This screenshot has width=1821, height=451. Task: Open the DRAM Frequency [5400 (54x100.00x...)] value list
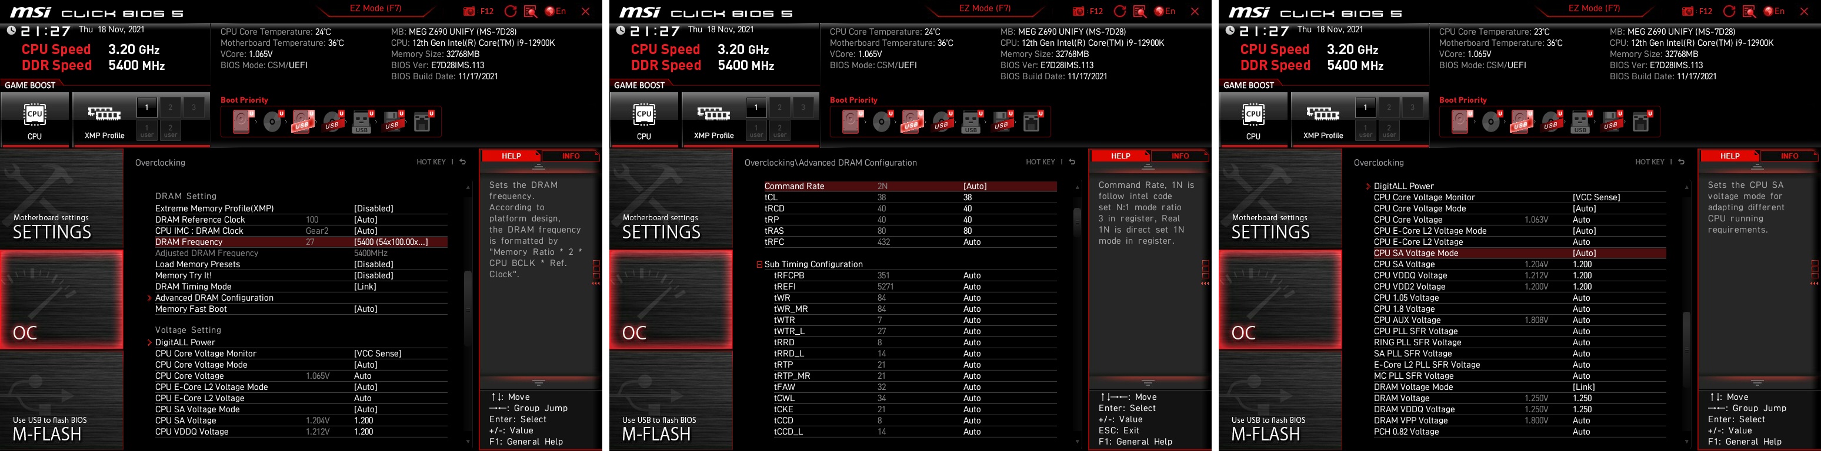click(301, 242)
